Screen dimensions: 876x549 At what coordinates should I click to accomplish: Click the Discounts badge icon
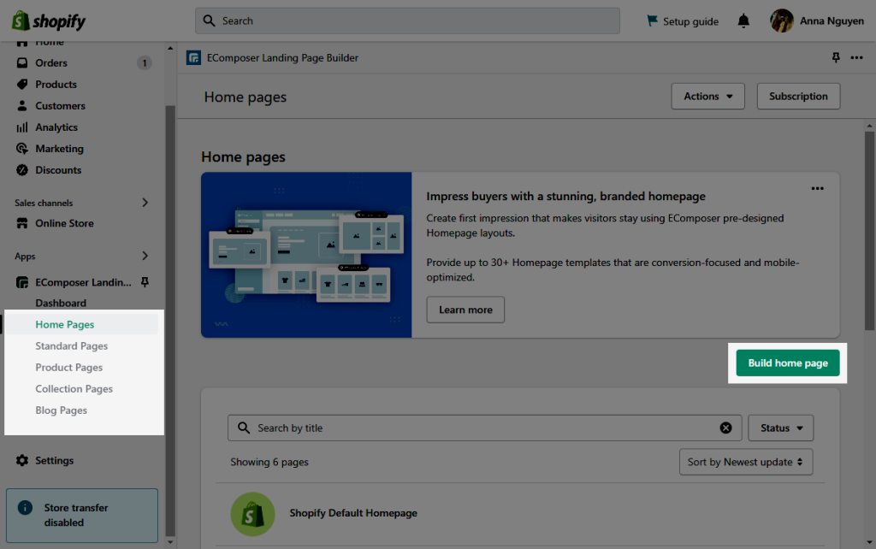[x=21, y=170]
